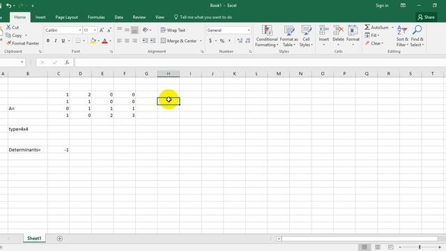Toggle Italic formatting
Viewport: 446px width, 251px height.
pos(56,40)
